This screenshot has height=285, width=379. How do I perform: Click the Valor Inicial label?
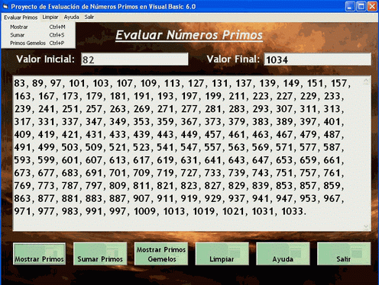click(45, 59)
